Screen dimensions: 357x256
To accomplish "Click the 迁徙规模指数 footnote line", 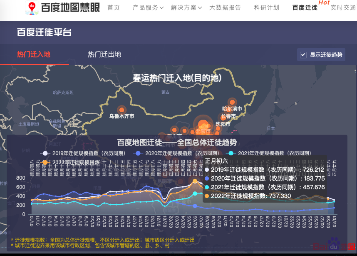I will pos(103,240).
